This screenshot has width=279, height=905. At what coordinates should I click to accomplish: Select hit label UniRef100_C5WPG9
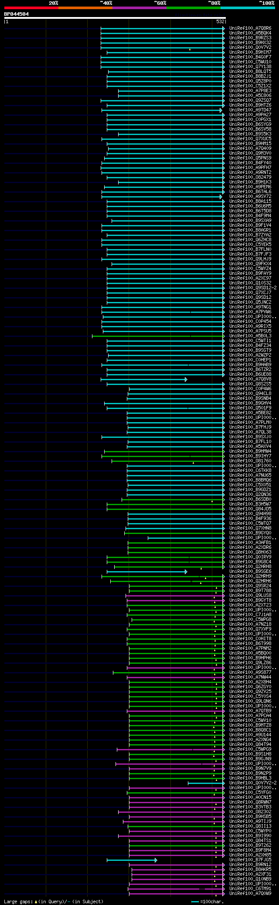pos(250,749)
